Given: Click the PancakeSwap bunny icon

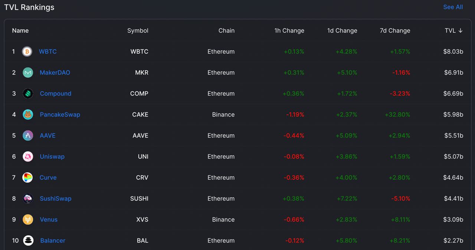Looking at the screenshot, I should 28,115.
